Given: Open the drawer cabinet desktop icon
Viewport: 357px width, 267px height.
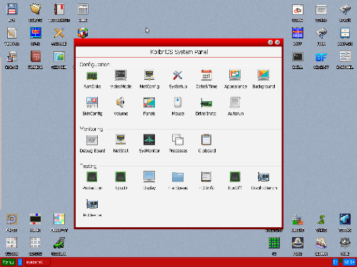Looking at the screenshot, I should click(345, 33).
